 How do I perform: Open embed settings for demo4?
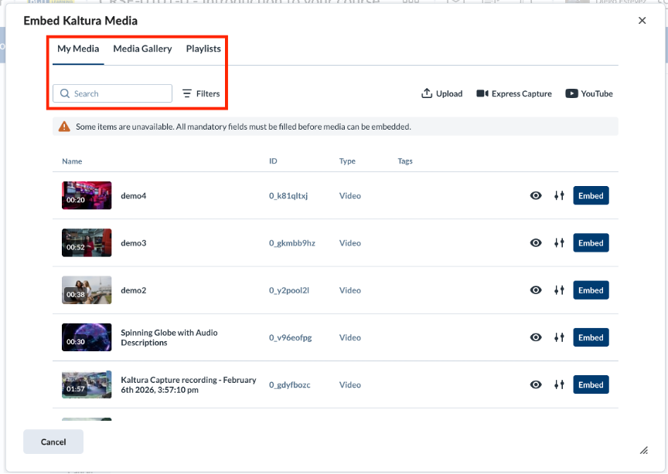click(559, 196)
